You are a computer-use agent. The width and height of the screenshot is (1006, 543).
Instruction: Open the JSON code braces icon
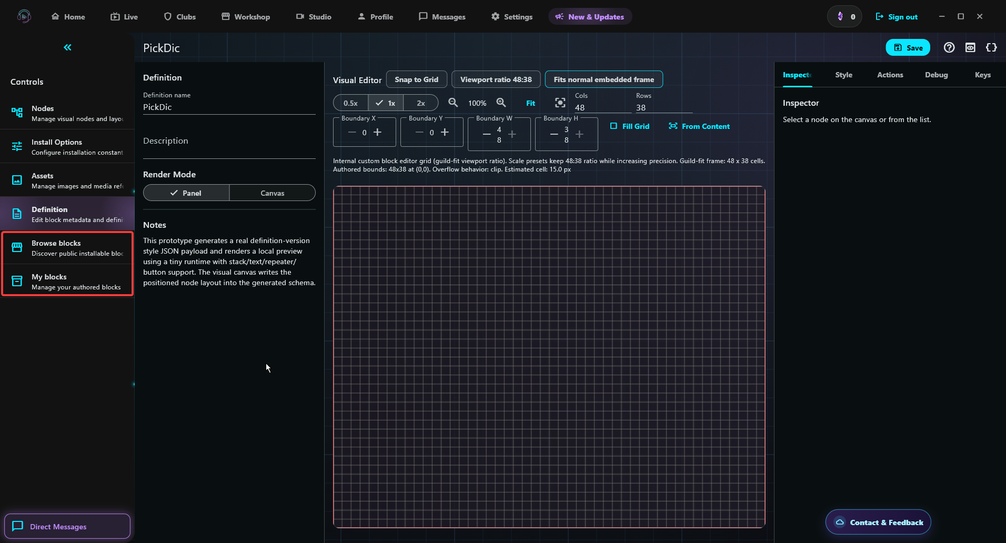pyautogui.click(x=991, y=48)
